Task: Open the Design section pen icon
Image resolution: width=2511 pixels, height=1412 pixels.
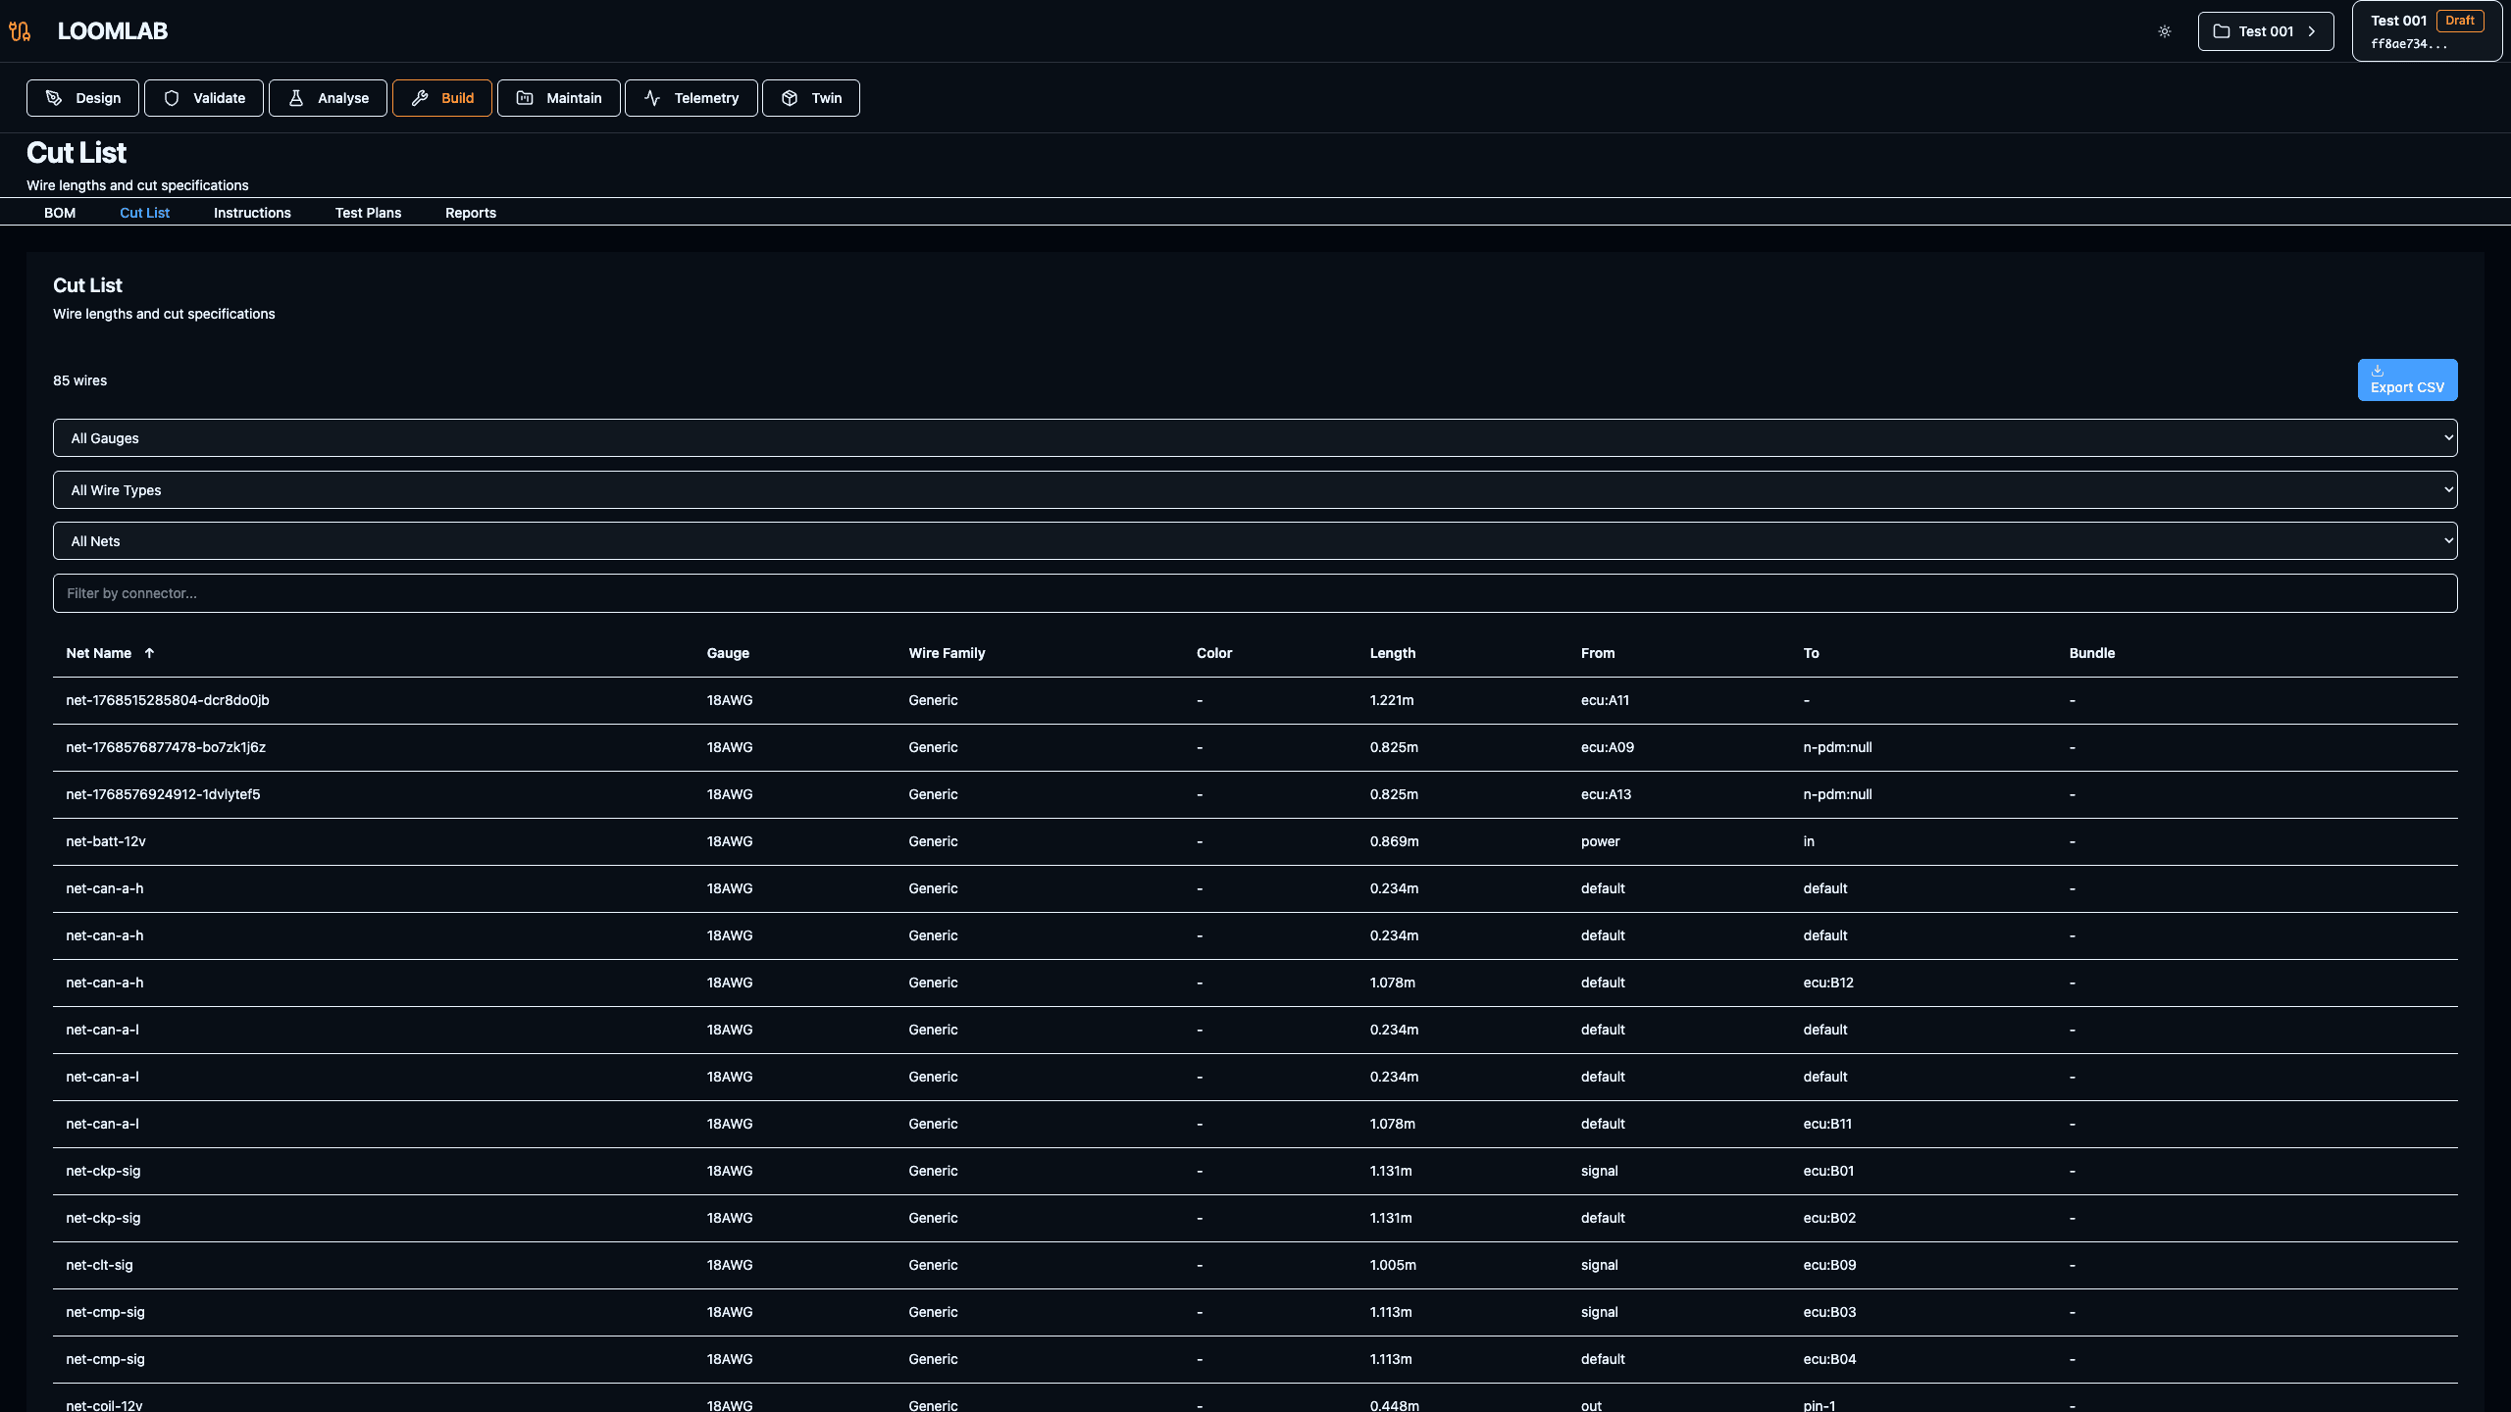Action: pos(54,98)
